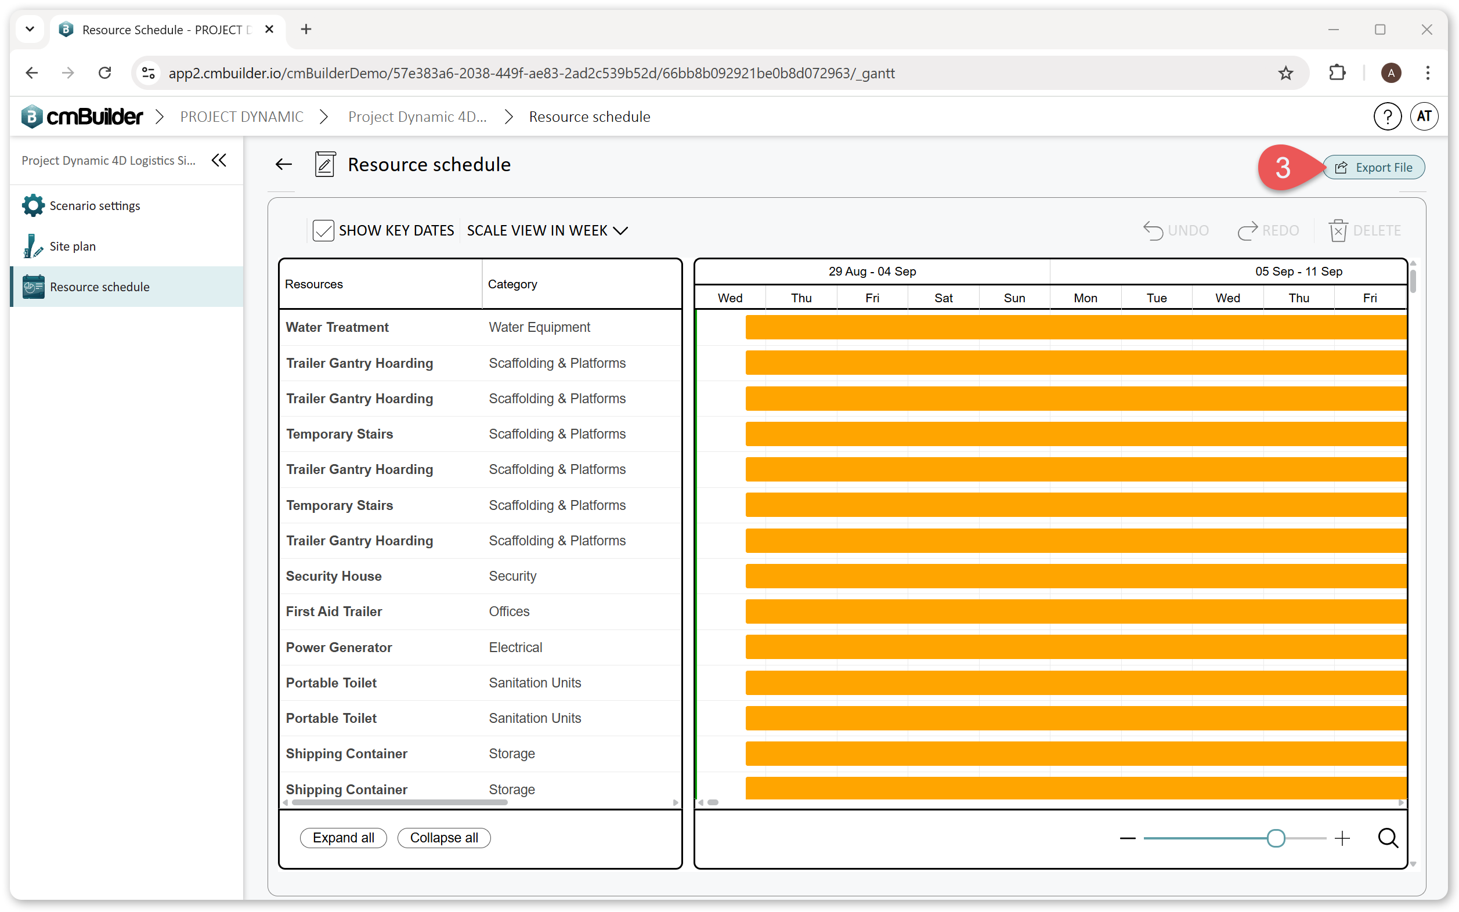The image size is (1459, 912).
Task: Click the magnifier search icon in Gantt
Action: point(1388,838)
